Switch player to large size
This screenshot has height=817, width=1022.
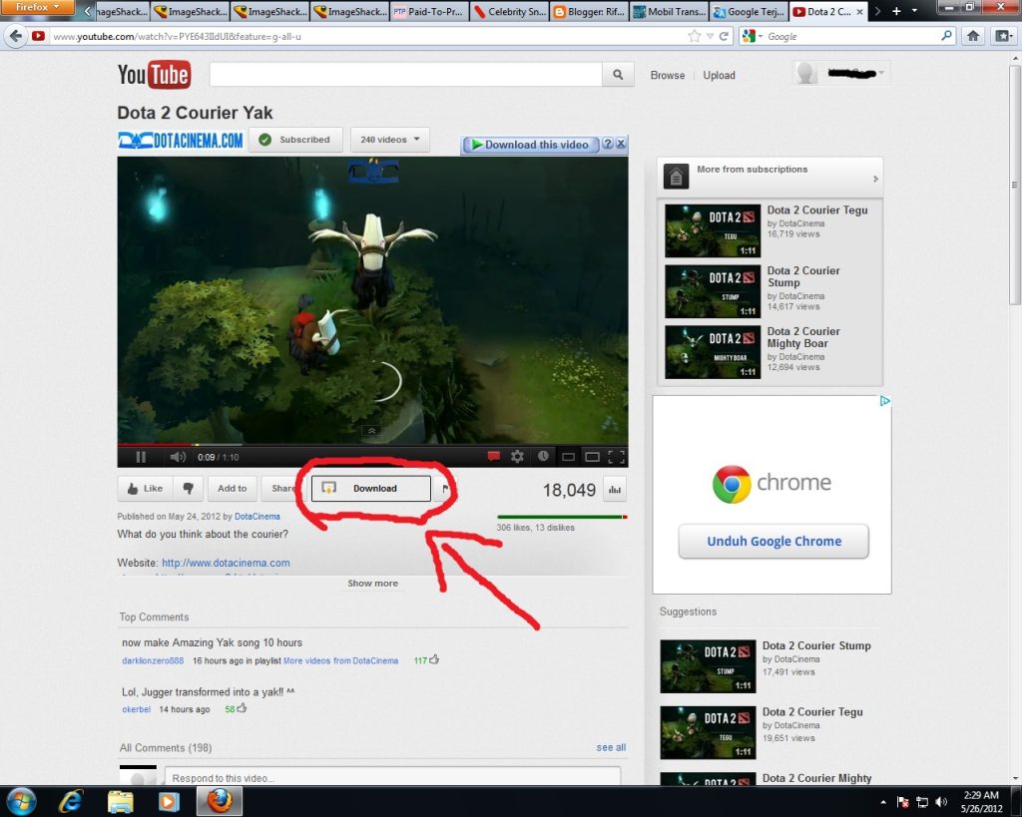coord(592,457)
